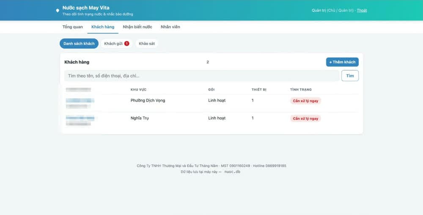Switch to the Tổng quan tab

(x=73, y=27)
